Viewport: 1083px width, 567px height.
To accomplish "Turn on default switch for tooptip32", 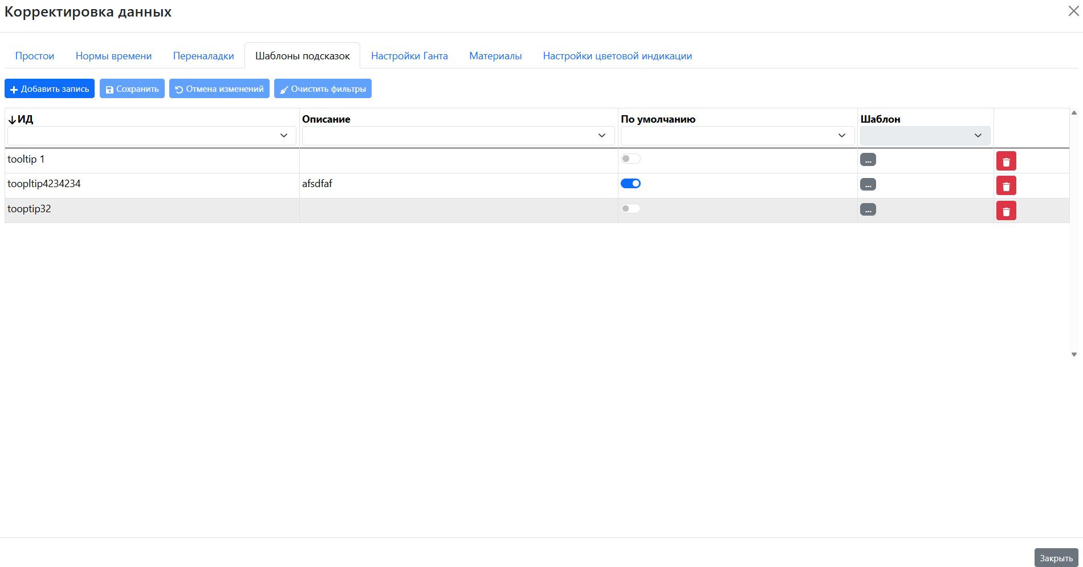I will [630, 209].
